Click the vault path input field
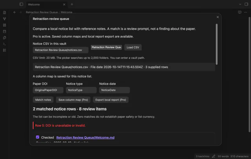251x159 pixels. [x=106, y=47]
